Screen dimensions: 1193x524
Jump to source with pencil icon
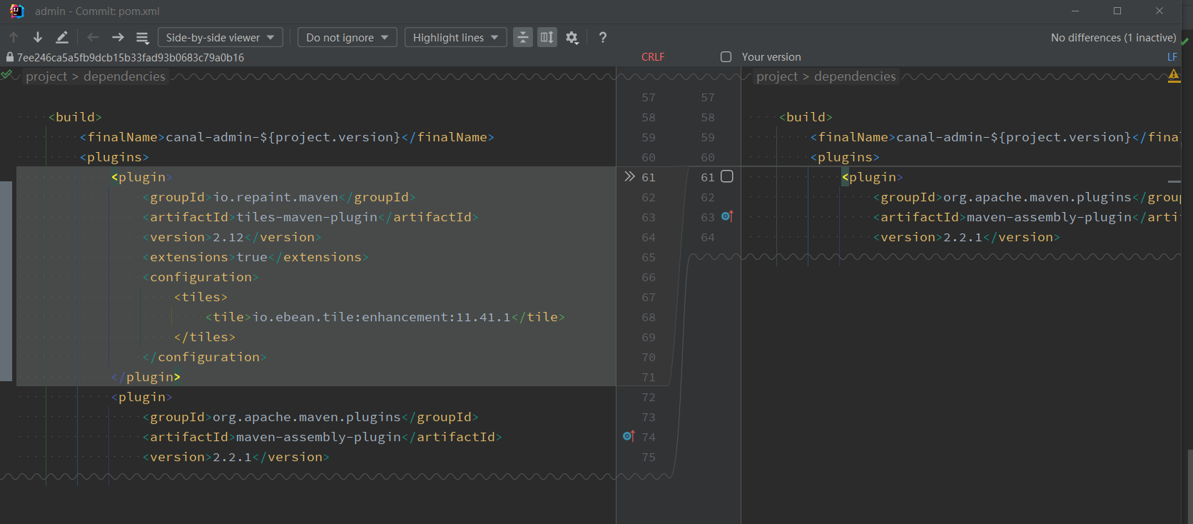(62, 37)
